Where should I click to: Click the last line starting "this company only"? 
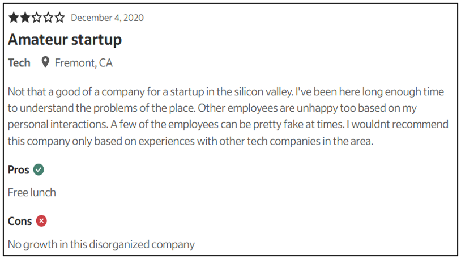pyautogui.click(x=191, y=141)
